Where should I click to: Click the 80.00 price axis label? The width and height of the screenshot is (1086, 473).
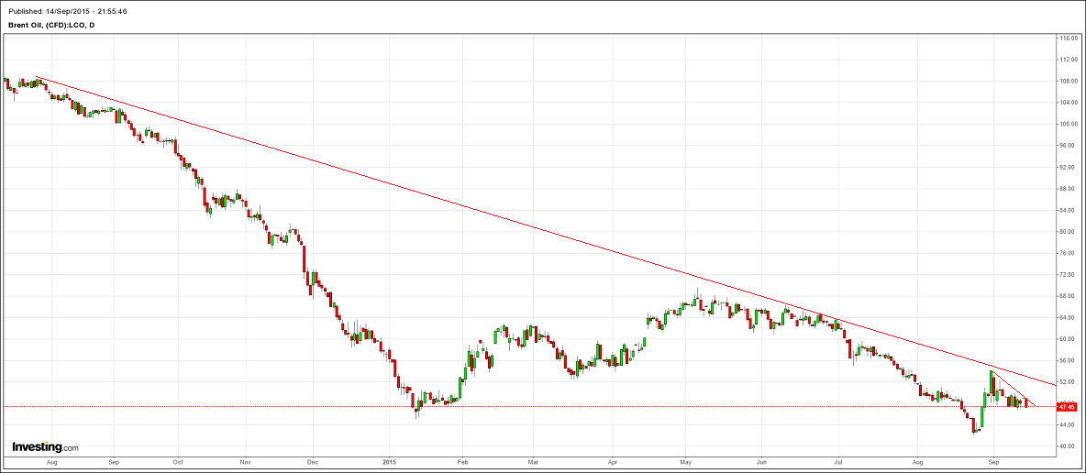tap(1068, 231)
